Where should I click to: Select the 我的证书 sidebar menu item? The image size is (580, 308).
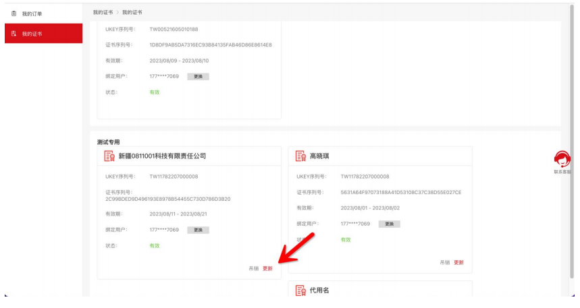pos(32,33)
